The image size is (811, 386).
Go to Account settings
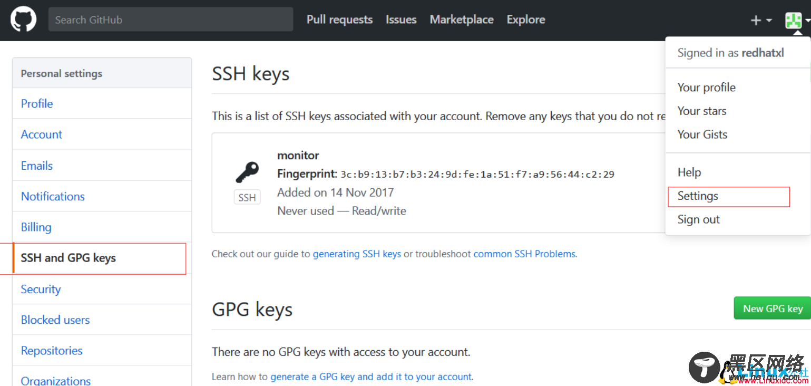pyautogui.click(x=102, y=134)
